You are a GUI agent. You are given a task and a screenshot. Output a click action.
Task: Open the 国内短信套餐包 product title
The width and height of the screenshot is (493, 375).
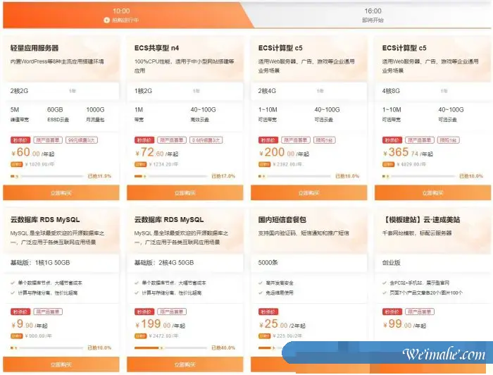click(282, 220)
